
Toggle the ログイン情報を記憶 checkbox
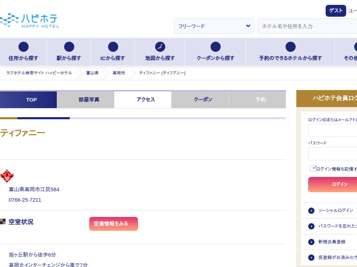point(313,169)
